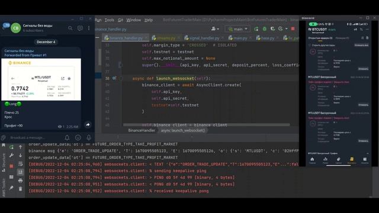Screen dimensions: 379x213
Task: Close the signal_handler.py editor tab
Action: click(x=222, y=38)
